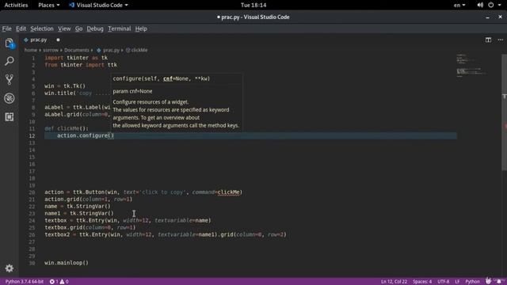
Task: Click 'prac.py' in the breadcrumb path
Action: 111,50
